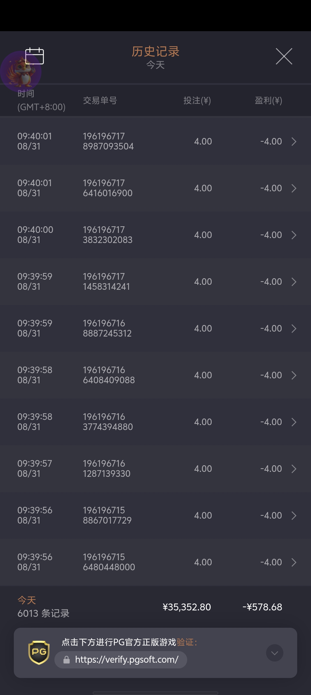The image size is (311, 695).
Task: Expand details for transaction ending 6416016900
Action: point(294,188)
